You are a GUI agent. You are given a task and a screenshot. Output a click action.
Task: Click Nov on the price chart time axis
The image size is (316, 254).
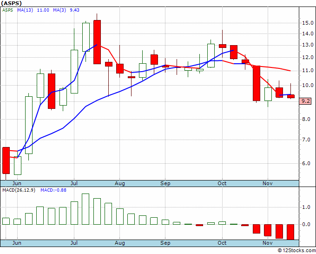pyautogui.click(x=268, y=183)
